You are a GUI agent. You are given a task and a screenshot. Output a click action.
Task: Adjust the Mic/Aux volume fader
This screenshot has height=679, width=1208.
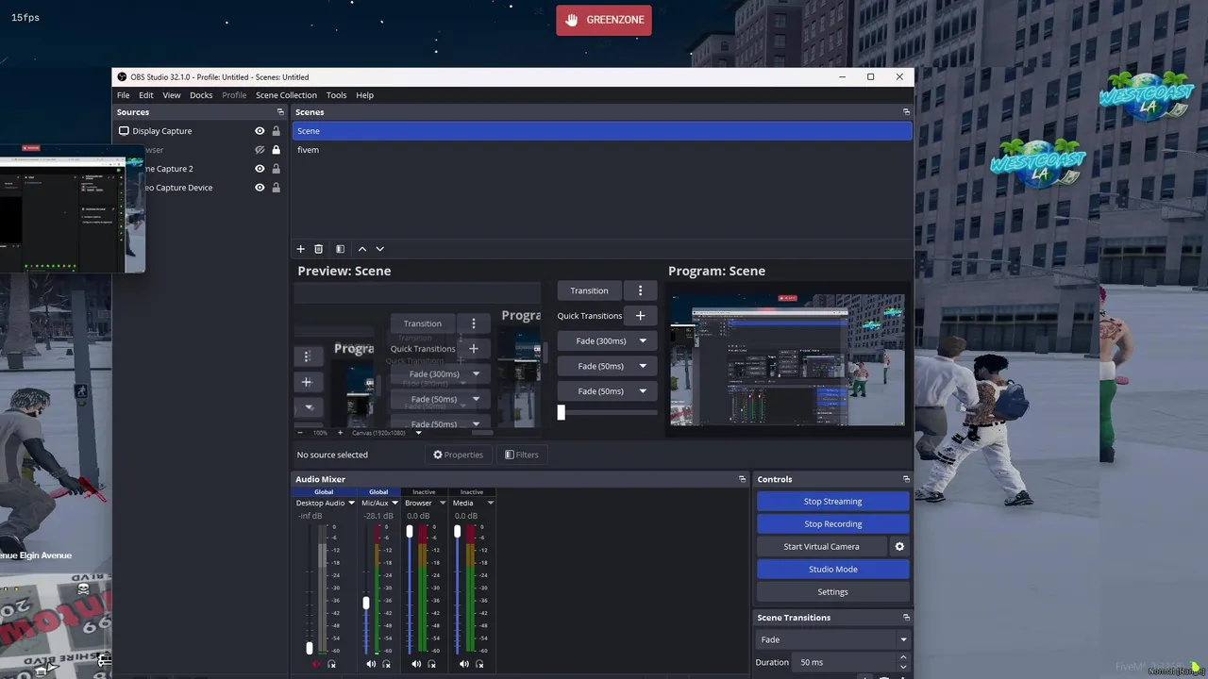tap(366, 603)
